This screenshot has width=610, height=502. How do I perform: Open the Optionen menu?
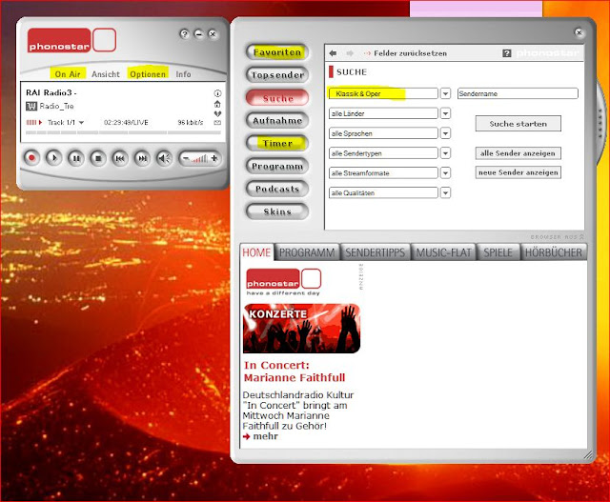(148, 74)
